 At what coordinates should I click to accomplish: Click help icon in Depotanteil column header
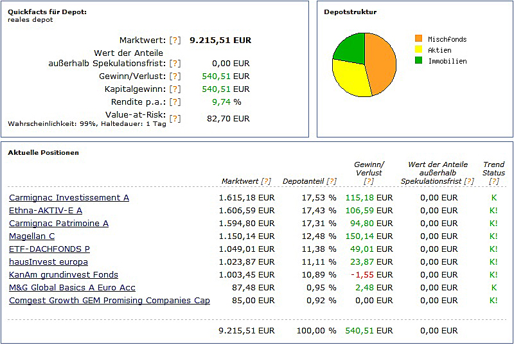pos(332,181)
